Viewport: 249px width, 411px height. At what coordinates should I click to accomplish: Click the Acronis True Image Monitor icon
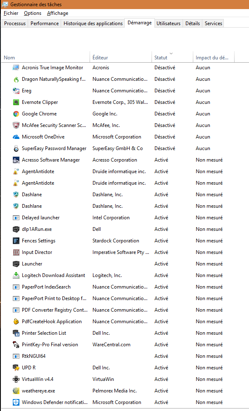pos(16,68)
